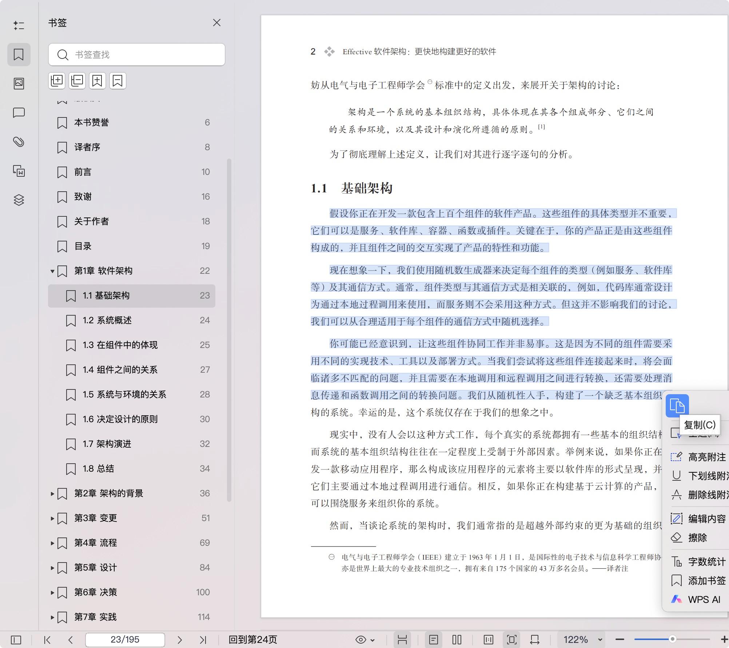Open the comments panel via speech bubble icon
Screen dimensions: 729x648
pos(19,113)
